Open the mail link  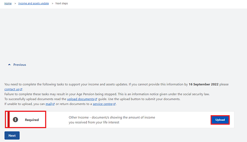pyautogui.click(x=49, y=104)
